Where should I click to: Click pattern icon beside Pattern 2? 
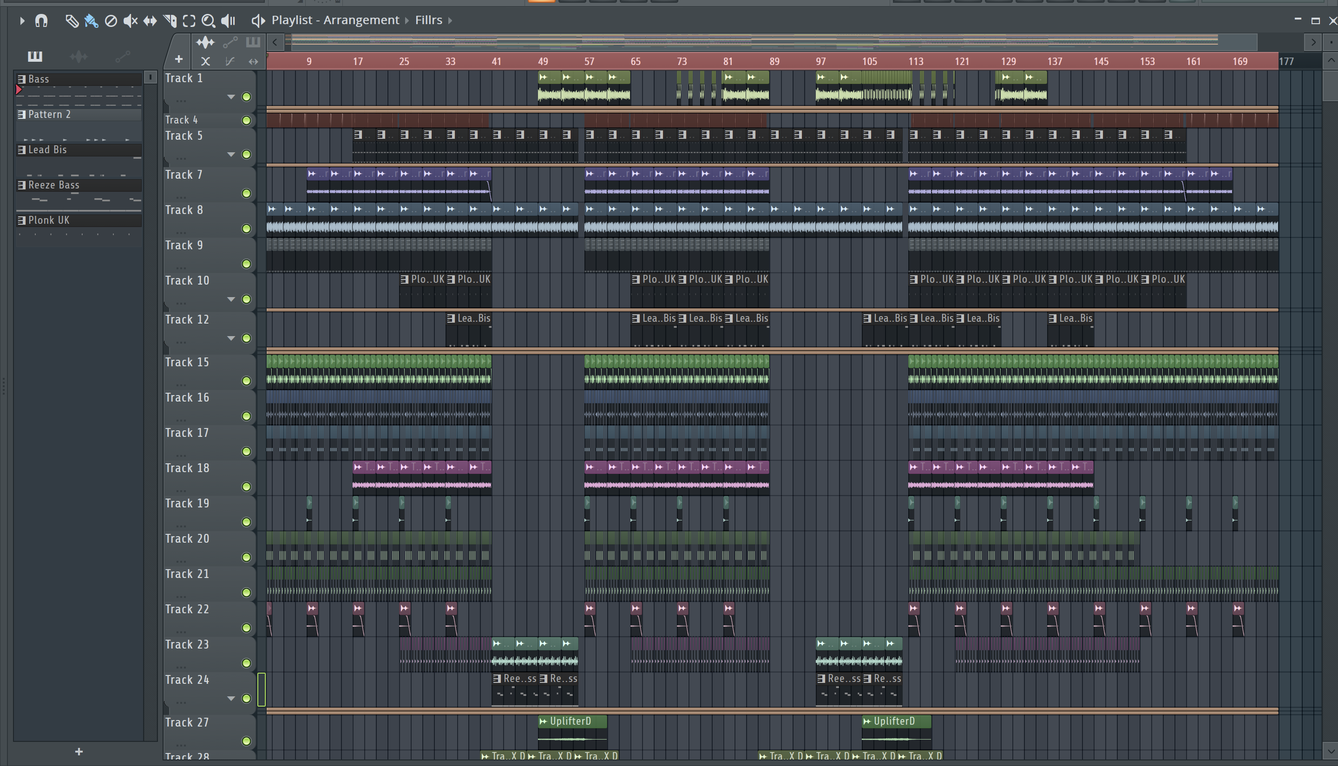(21, 114)
